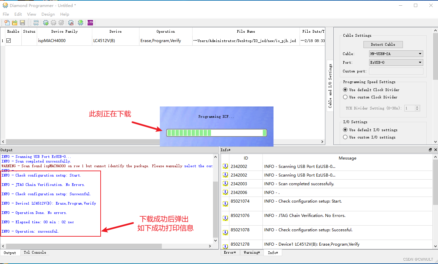Image resolution: width=438 pixels, height=264 pixels.
Task: Click info icon for message 85021078
Action: pyautogui.click(x=225, y=232)
